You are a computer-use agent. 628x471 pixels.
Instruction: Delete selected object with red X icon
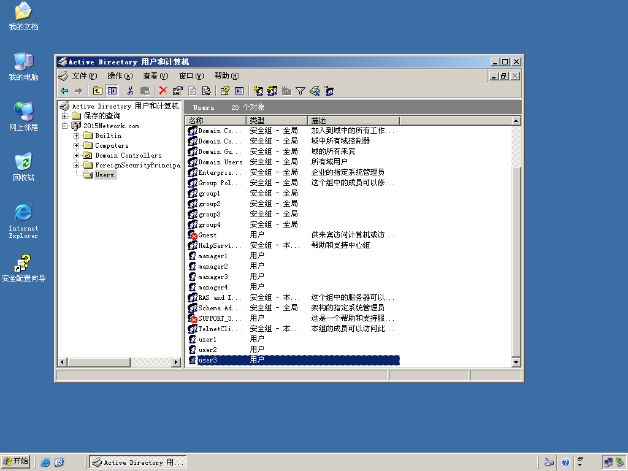163,91
